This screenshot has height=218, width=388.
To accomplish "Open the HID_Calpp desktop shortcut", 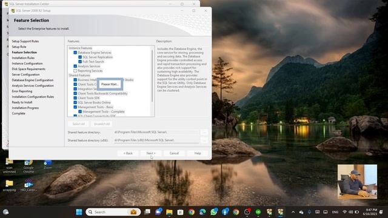I will 28,186.
